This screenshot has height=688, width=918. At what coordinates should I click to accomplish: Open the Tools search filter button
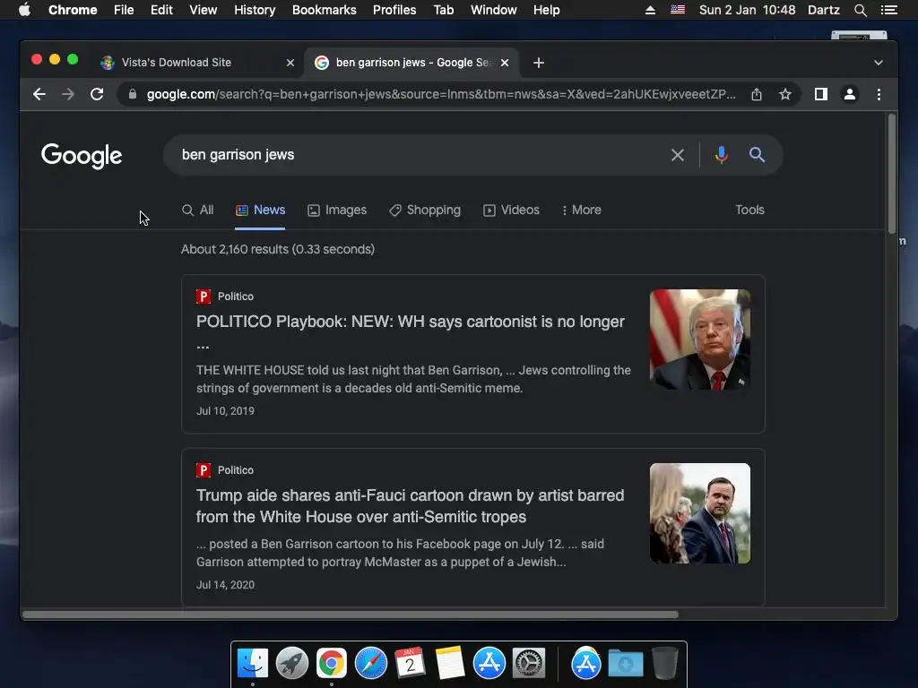pyautogui.click(x=749, y=210)
